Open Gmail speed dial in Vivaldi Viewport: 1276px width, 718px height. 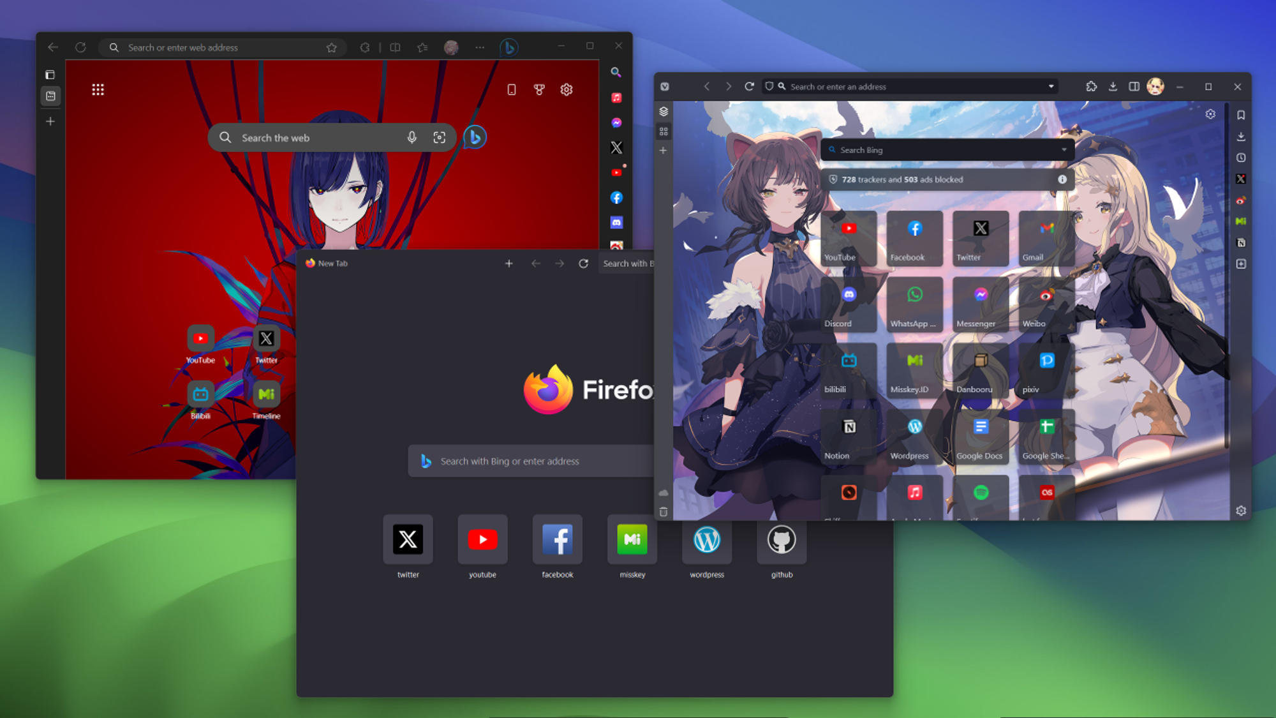pos(1046,239)
